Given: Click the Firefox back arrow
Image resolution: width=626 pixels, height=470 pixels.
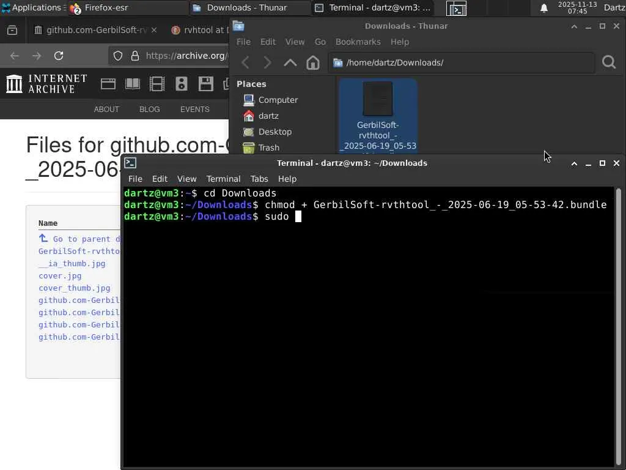Looking at the screenshot, I should point(15,56).
